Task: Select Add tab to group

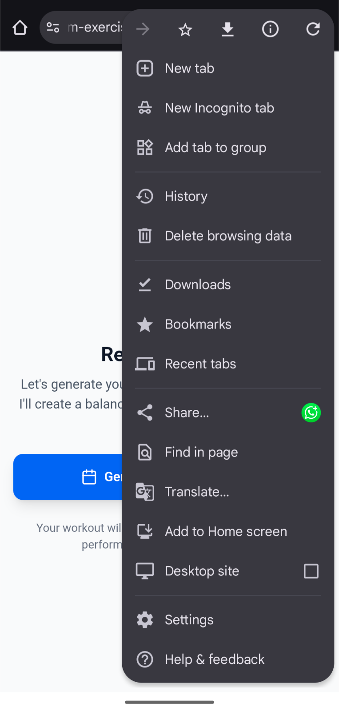Action: coord(215,148)
